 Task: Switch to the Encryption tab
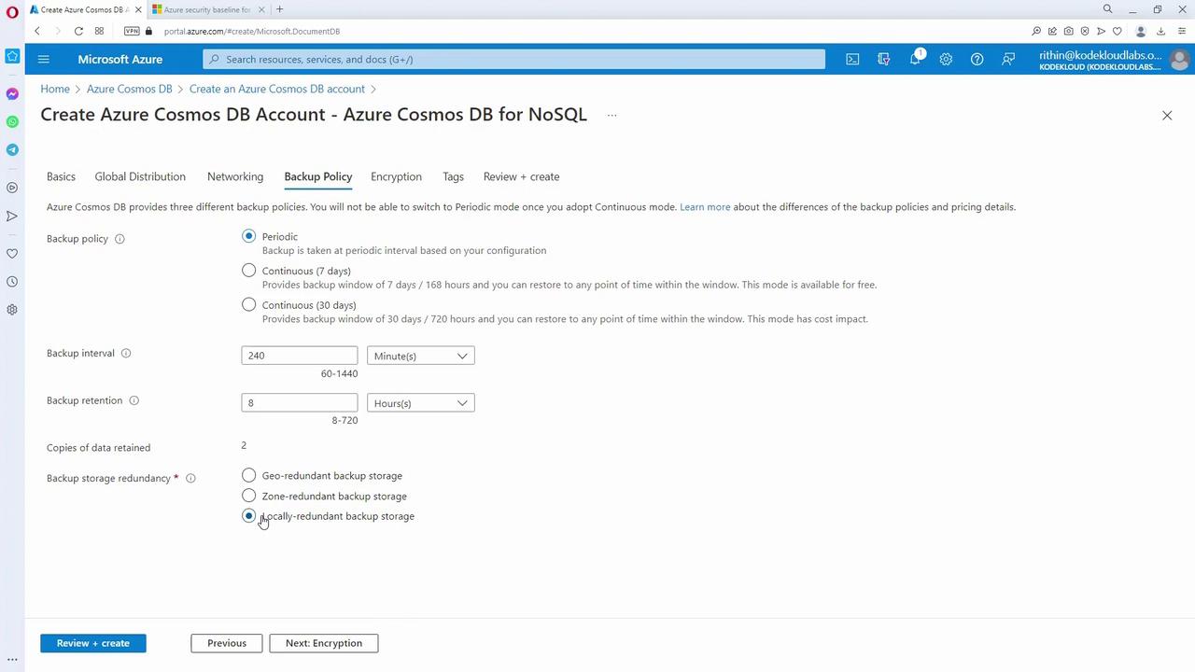[x=396, y=176]
